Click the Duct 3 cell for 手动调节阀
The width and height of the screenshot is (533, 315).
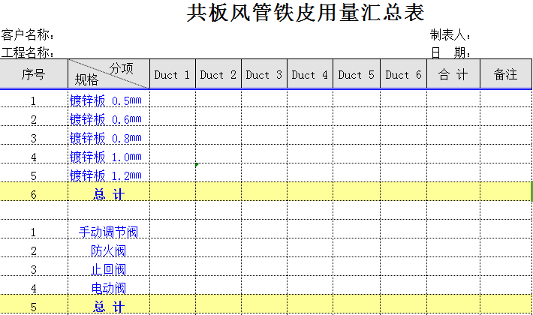[x=264, y=229]
